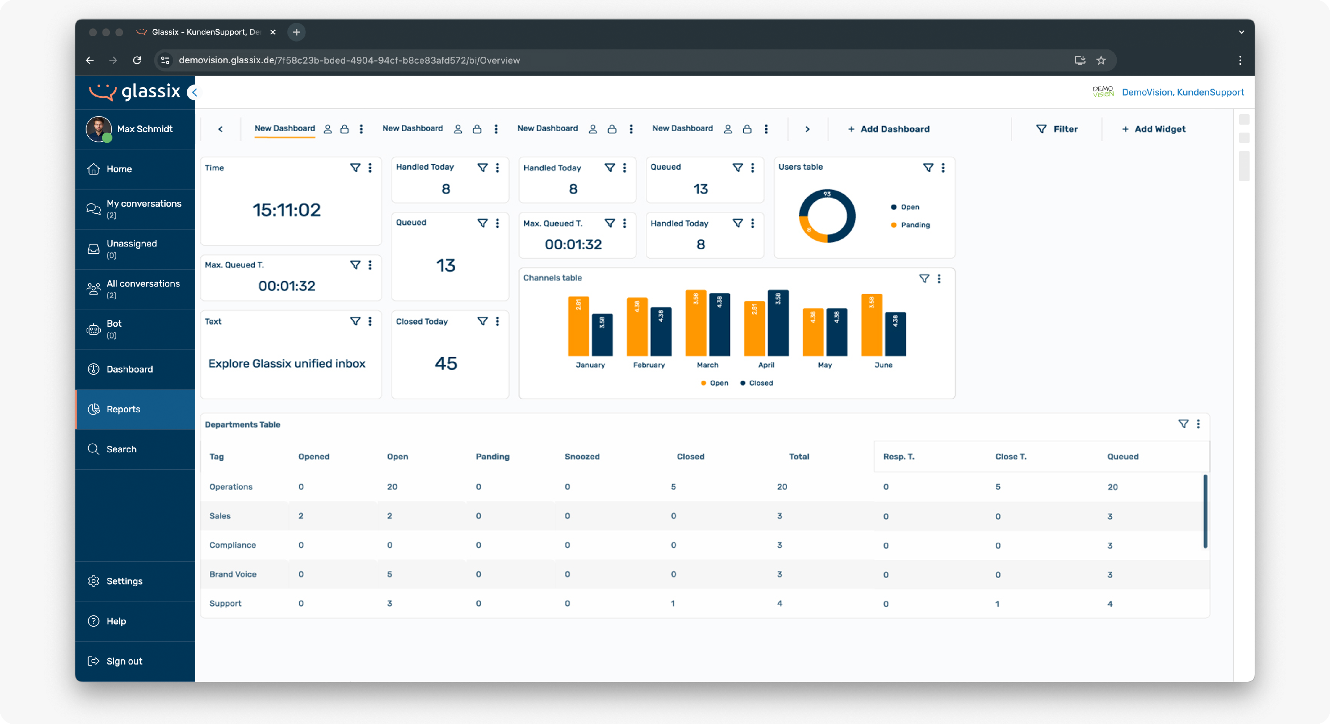Open DemoVision, KundenSupport account link
Screen dimensions: 1330x724
coord(1182,92)
